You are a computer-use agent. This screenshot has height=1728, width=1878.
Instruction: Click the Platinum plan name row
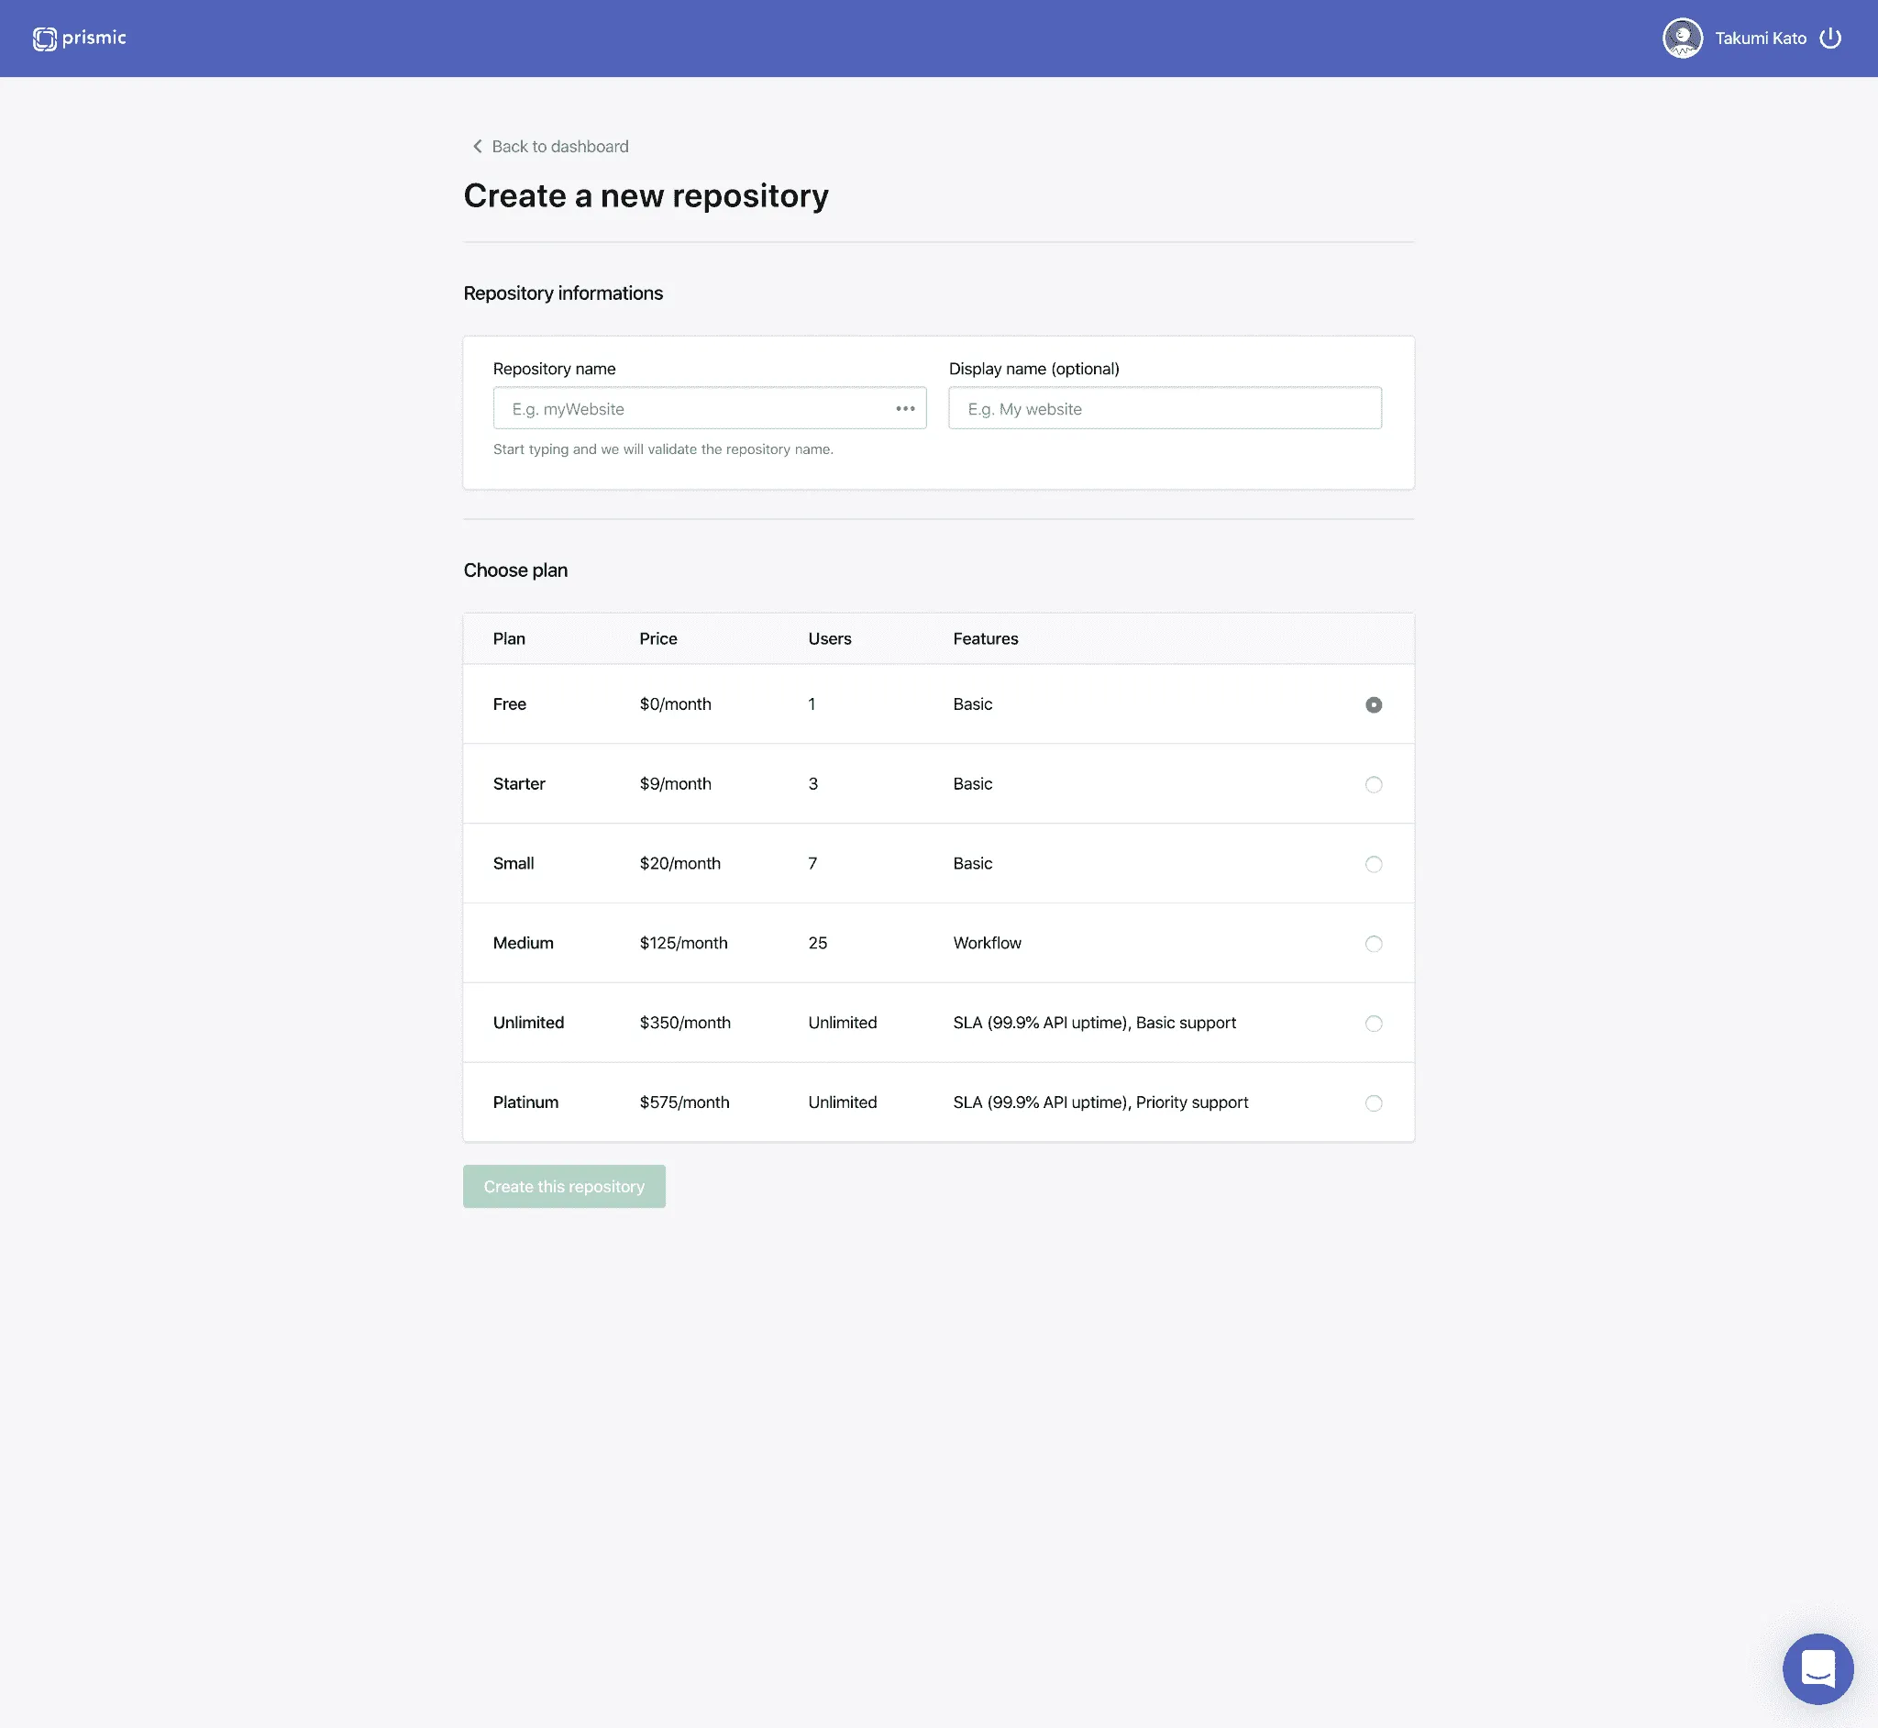[525, 1102]
